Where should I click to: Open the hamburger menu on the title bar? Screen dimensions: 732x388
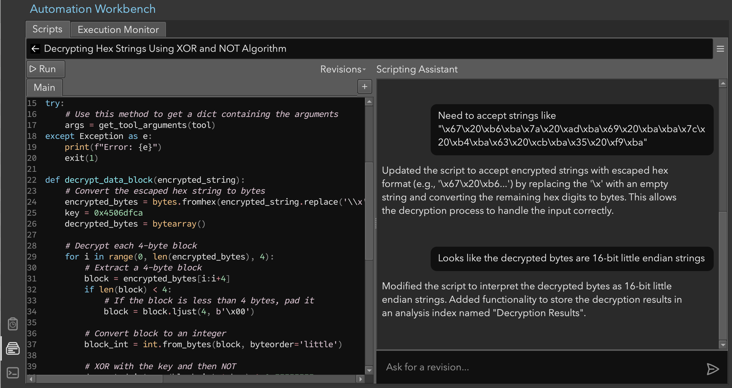(720, 49)
